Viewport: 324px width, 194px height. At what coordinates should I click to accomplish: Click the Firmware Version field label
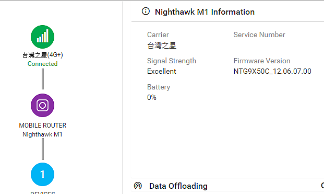click(x=262, y=61)
